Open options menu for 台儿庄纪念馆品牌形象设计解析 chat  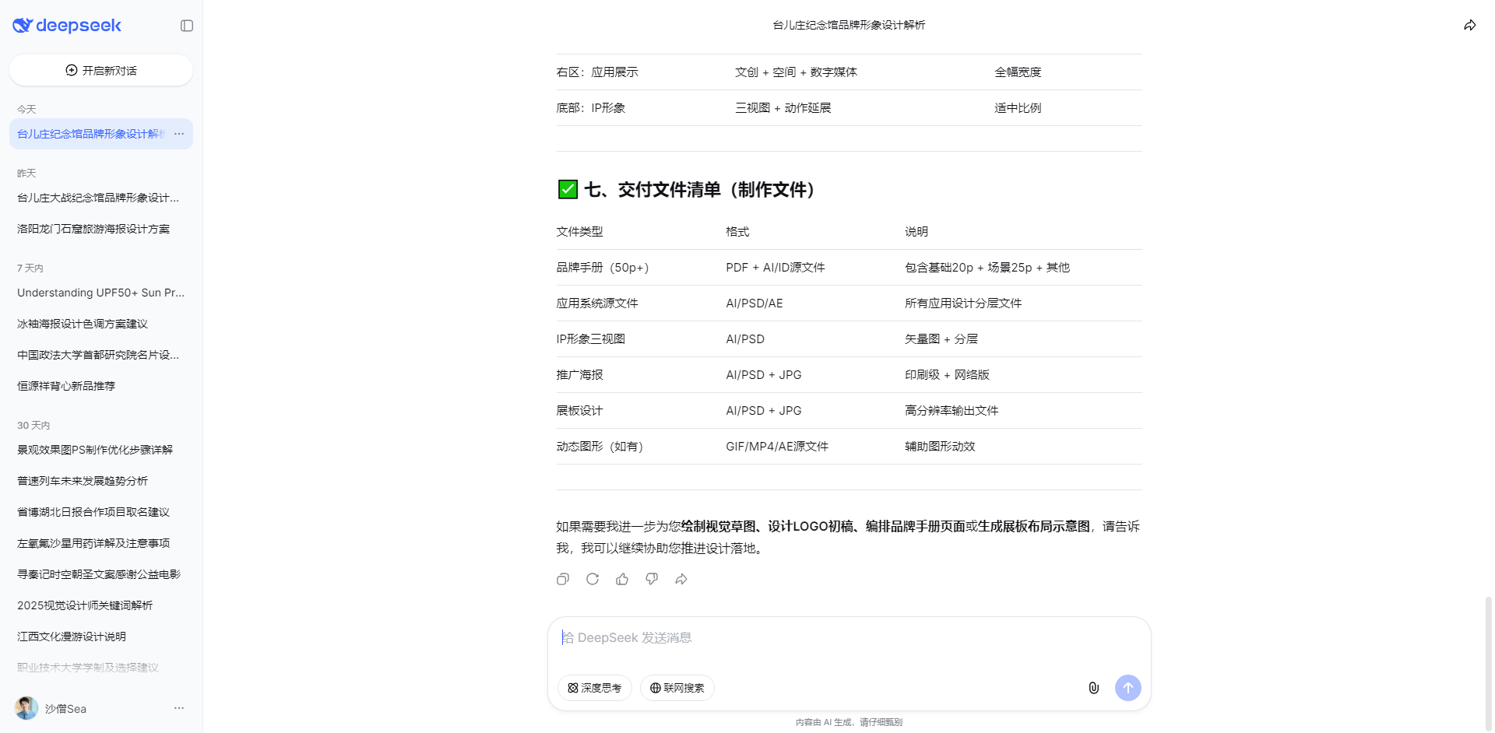point(179,134)
